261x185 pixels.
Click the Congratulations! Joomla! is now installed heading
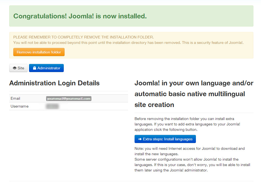point(80,16)
